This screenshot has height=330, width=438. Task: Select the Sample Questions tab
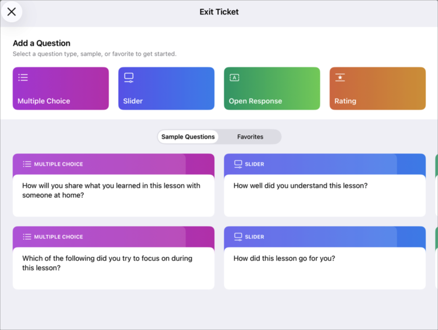pos(188,136)
